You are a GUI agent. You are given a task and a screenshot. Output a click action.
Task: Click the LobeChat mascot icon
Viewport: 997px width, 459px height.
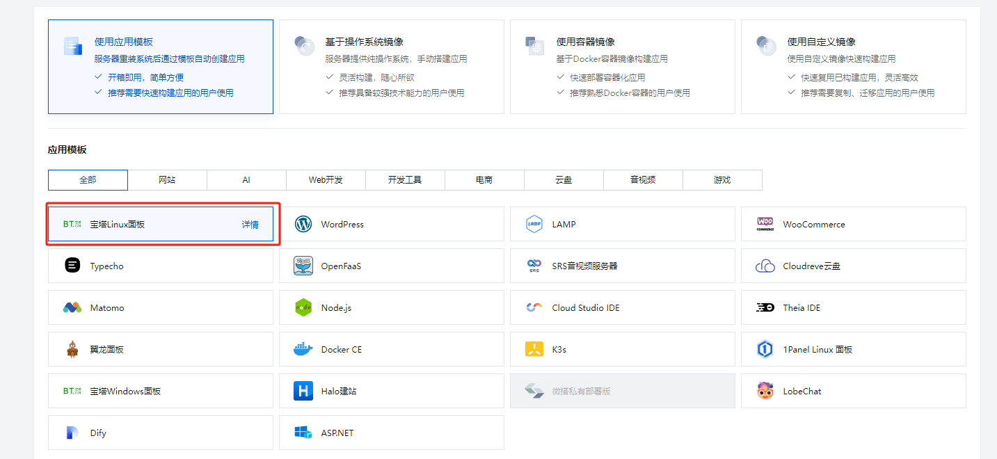[765, 391]
